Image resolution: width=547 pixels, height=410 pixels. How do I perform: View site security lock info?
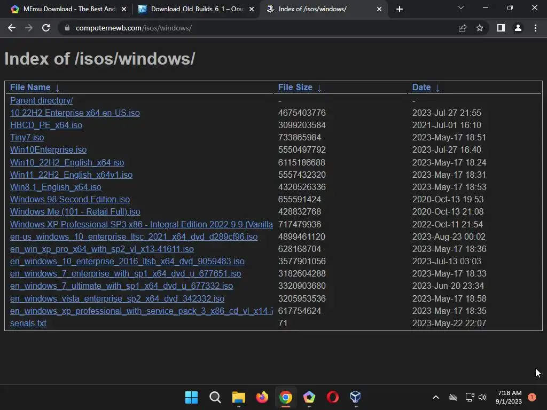[x=67, y=28]
